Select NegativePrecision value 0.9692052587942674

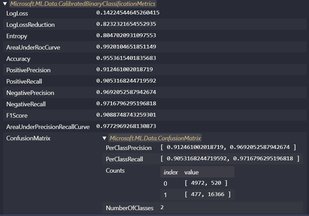pyautogui.click(x=126, y=92)
